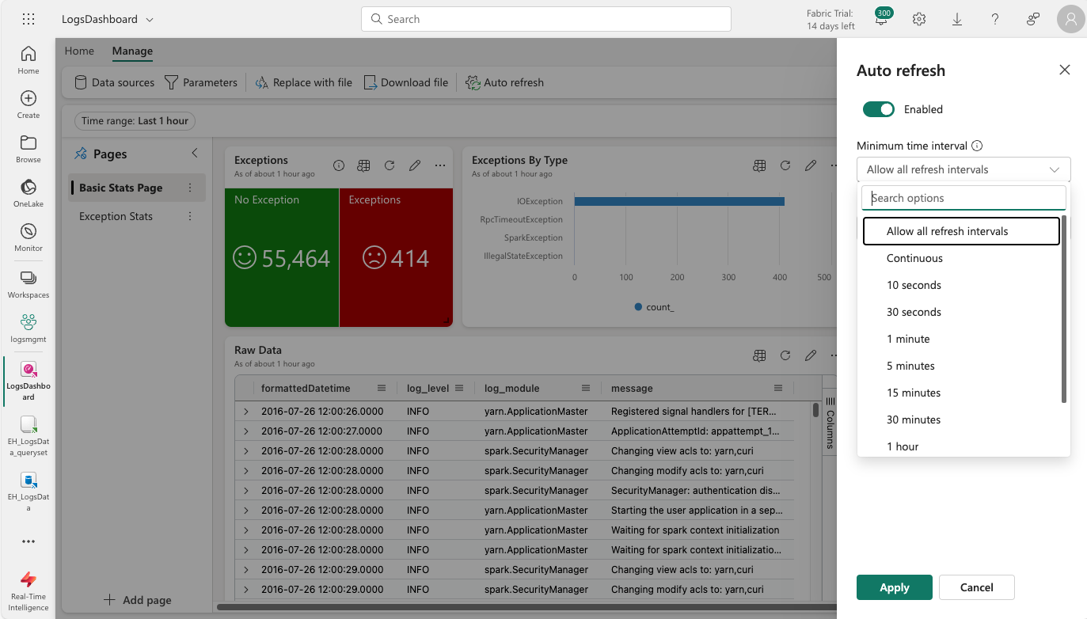Refresh the Exceptions tile
The width and height of the screenshot is (1087, 619).
click(390, 165)
